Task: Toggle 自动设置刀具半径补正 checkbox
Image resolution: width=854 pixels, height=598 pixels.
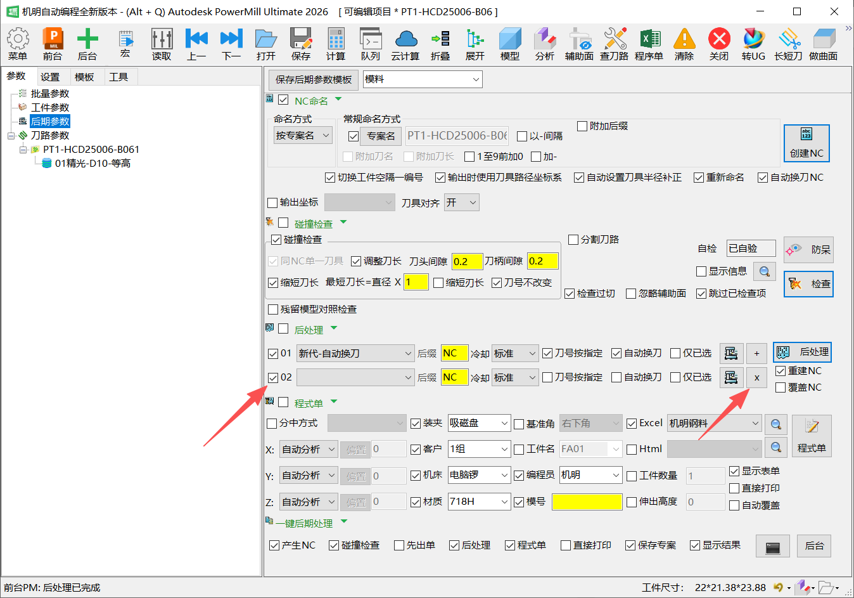Action: tap(579, 178)
